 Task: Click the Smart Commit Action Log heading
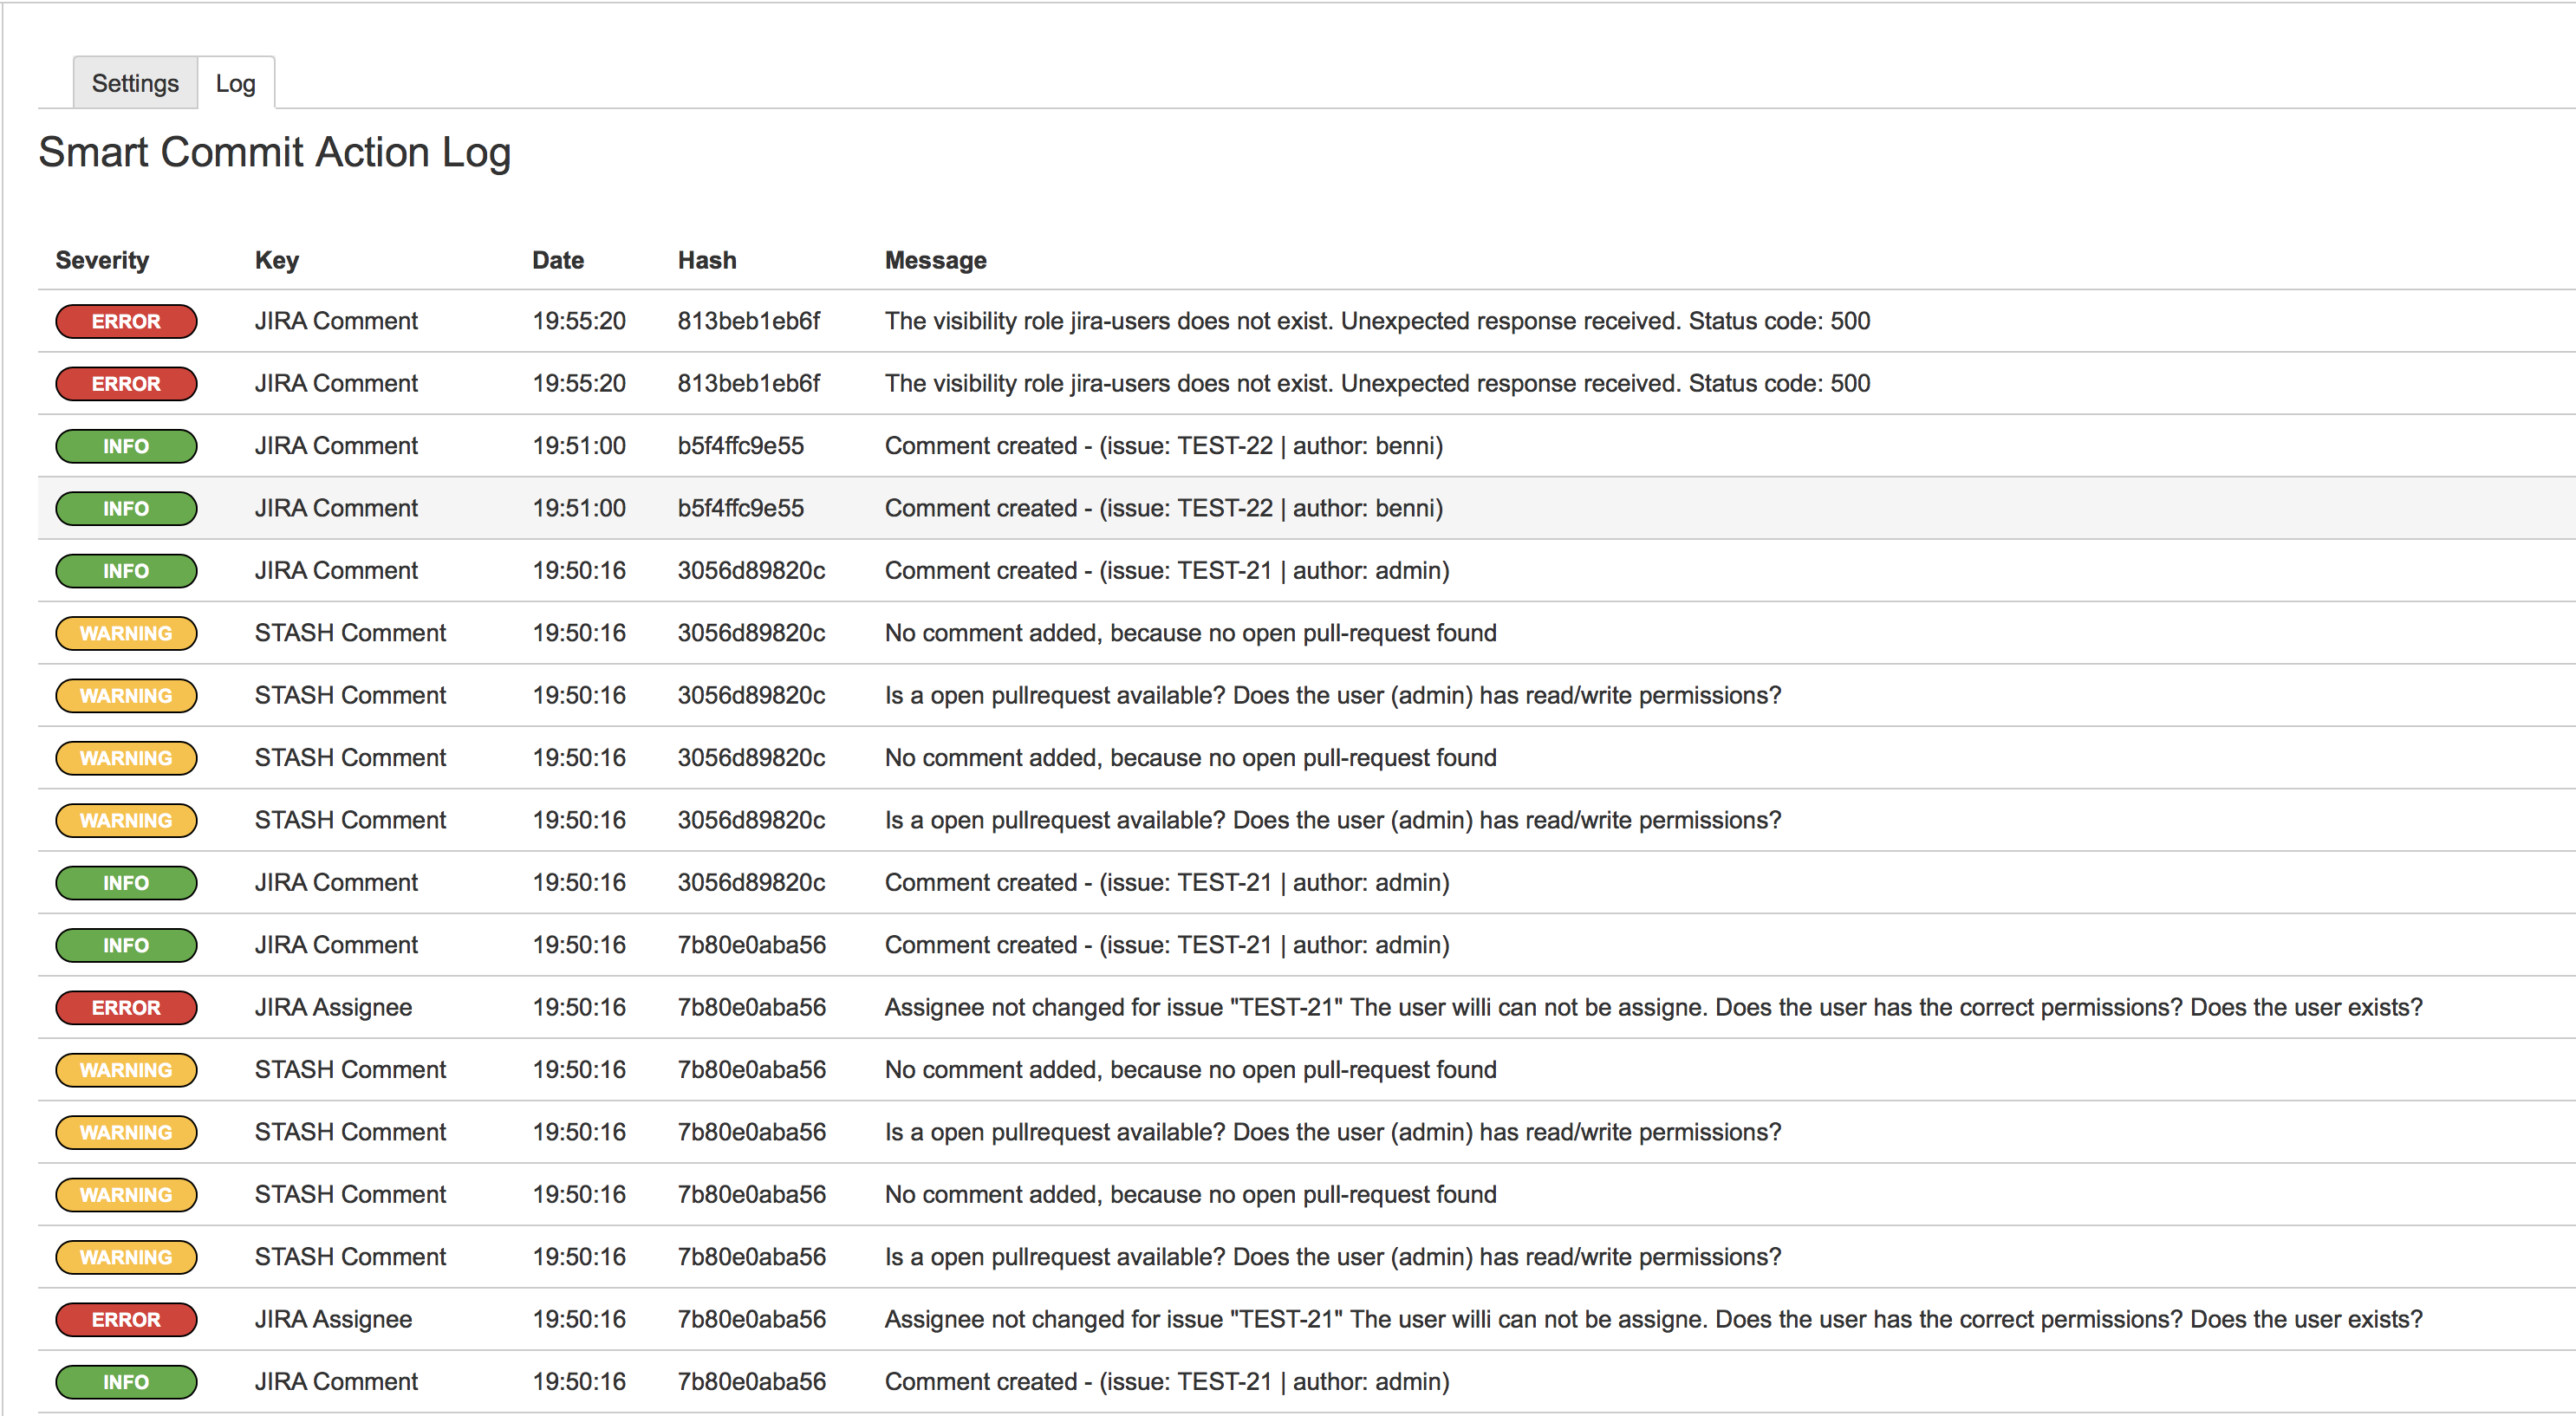(275, 153)
